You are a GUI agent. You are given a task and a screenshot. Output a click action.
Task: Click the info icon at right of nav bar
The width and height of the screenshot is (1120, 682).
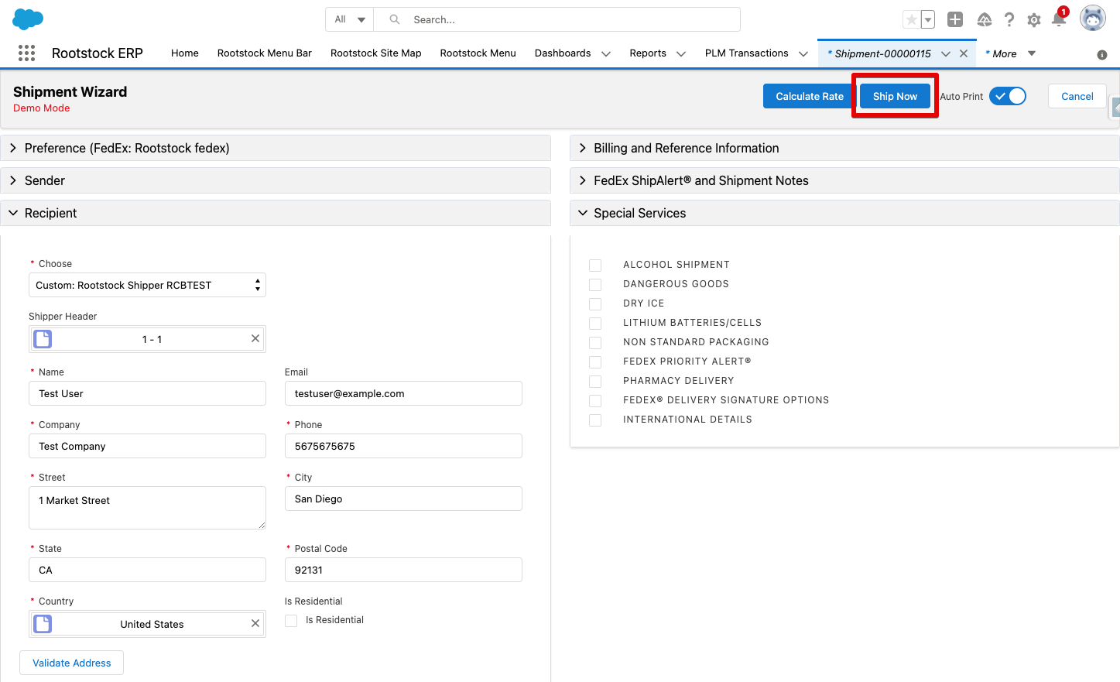(x=1102, y=55)
